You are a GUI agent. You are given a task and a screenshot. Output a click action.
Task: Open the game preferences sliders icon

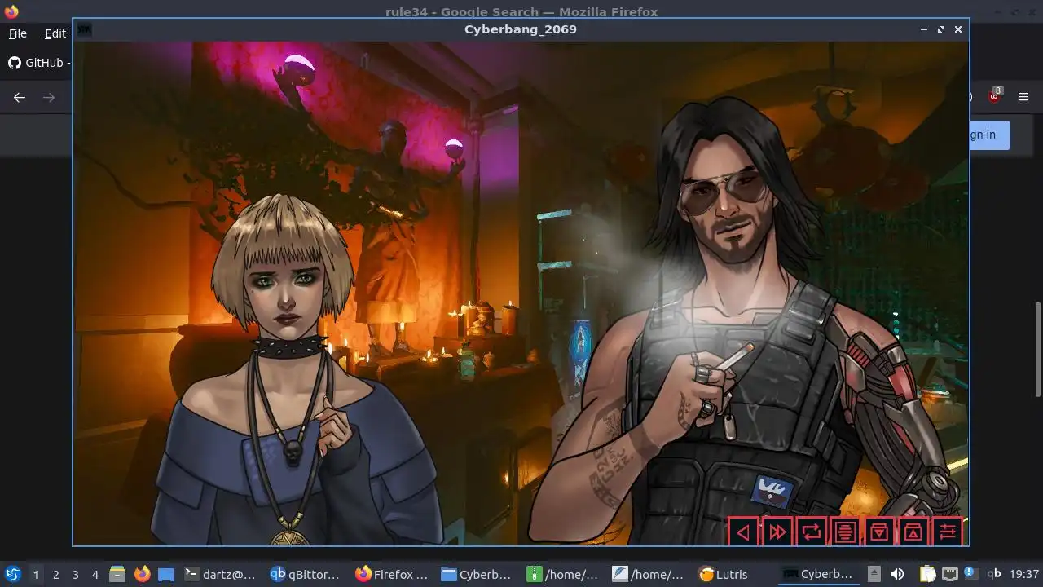coord(948,532)
